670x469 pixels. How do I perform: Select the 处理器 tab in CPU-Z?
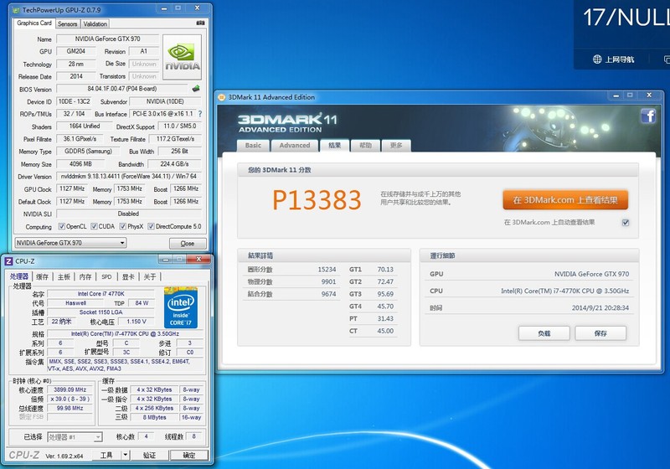(19, 276)
